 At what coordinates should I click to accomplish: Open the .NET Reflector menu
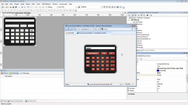point(46,4)
